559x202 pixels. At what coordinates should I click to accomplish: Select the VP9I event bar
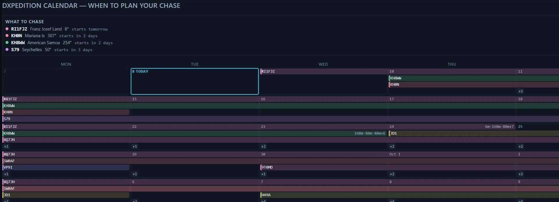click(x=66, y=167)
